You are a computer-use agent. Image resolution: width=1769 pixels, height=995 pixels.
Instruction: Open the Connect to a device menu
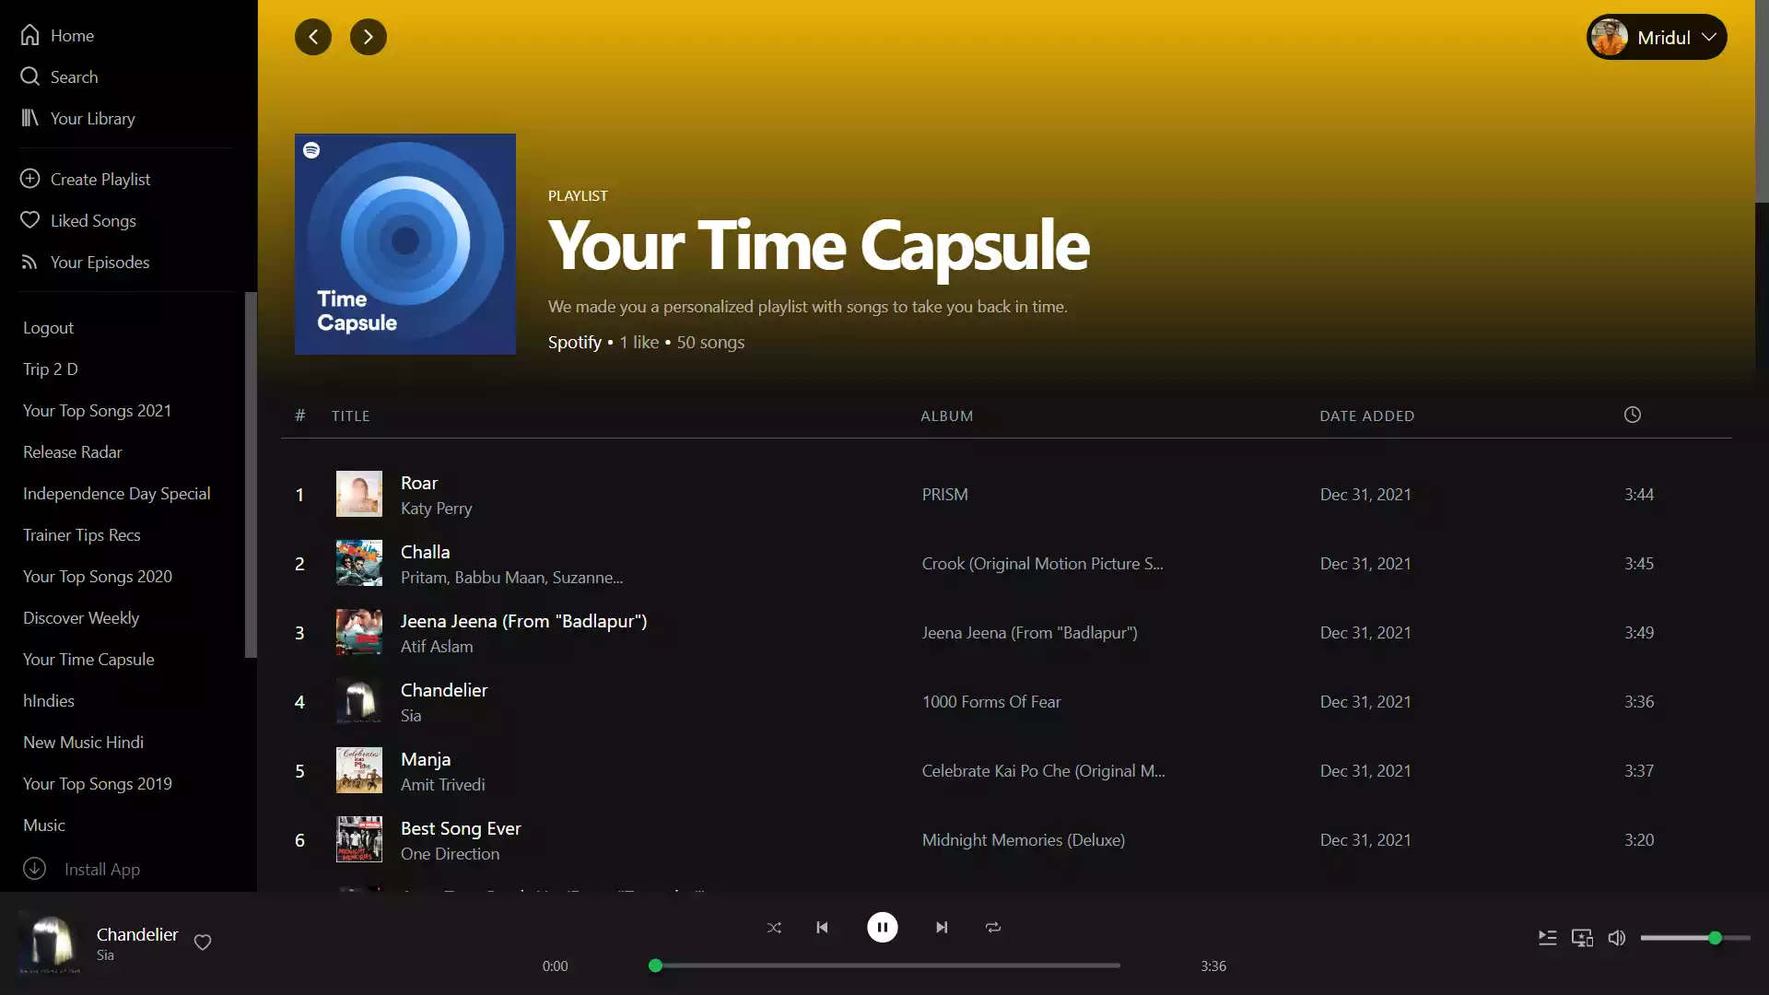[x=1582, y=937]
